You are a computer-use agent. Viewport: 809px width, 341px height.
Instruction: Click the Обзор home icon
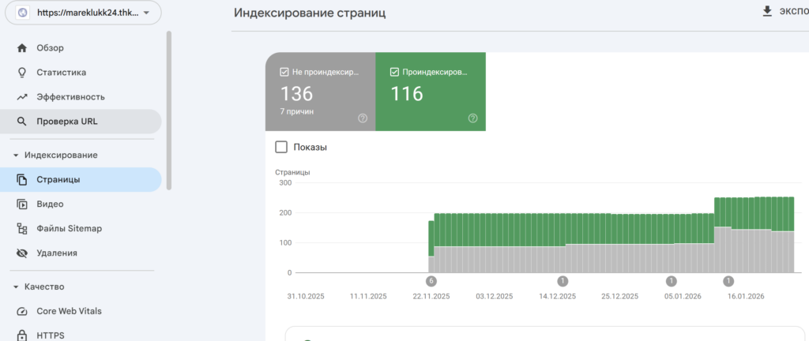[22, 48]
